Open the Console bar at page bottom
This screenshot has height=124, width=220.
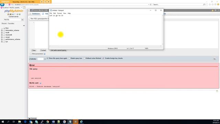tap(33, 118)
